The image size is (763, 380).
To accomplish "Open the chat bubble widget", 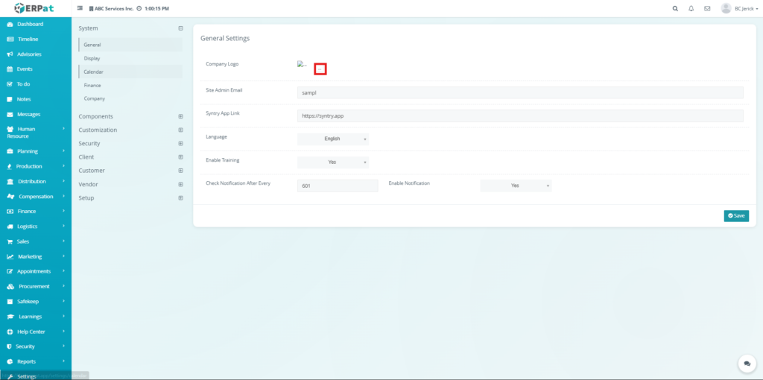I will 747,363.
